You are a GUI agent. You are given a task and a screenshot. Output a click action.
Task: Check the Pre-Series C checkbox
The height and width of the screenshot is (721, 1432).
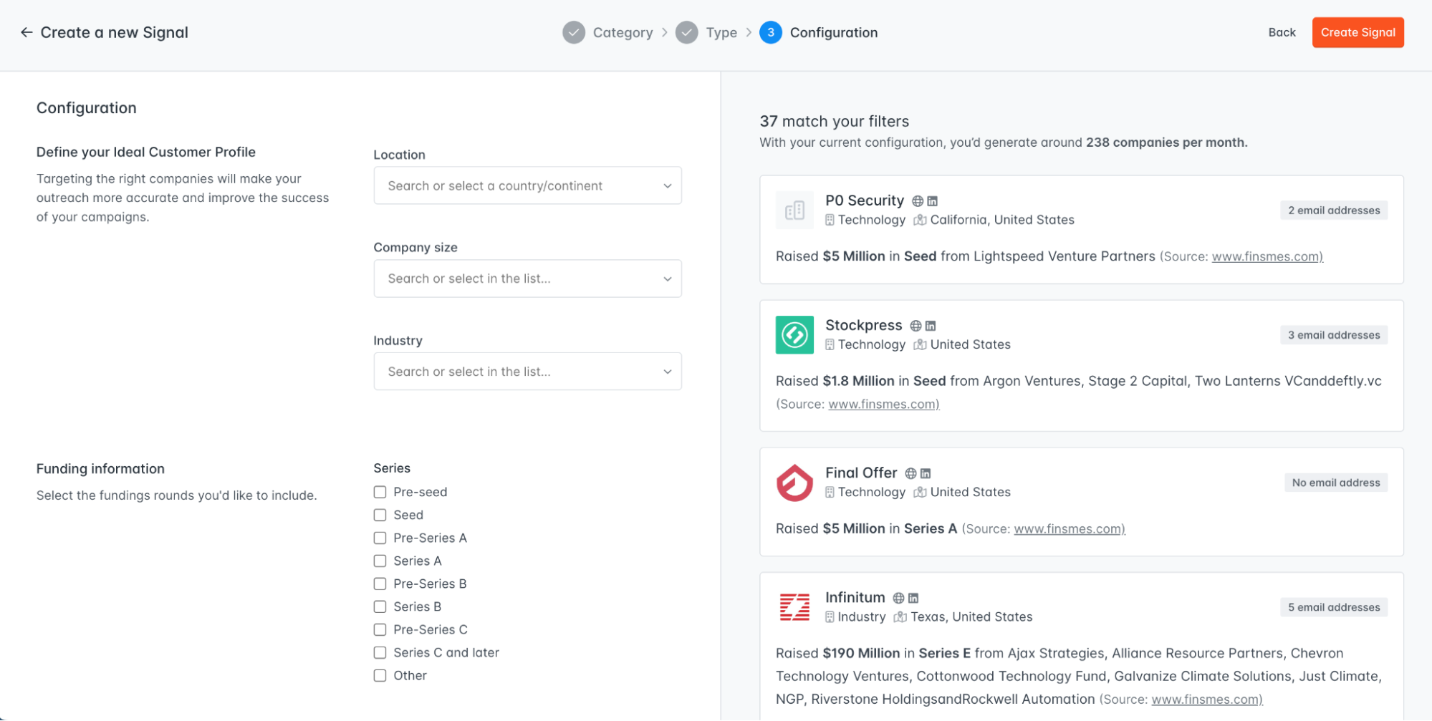tap(380, 629)
